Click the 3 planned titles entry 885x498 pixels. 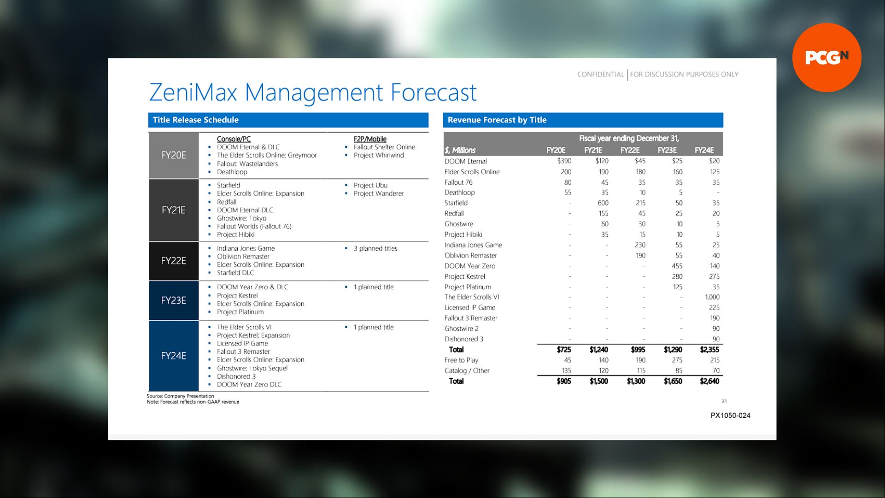pyautogui.click(x=375, y=248)
